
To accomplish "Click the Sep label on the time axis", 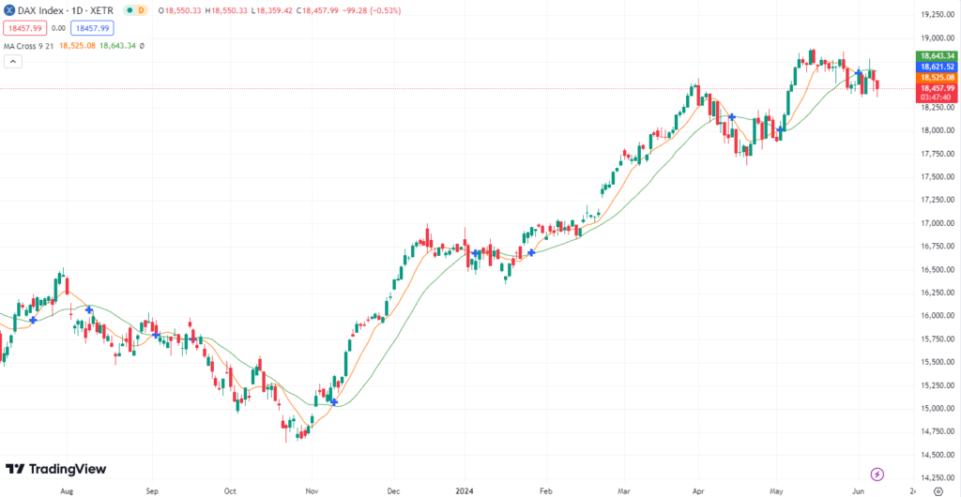I will pyautogui.click(x=153, y=490).
